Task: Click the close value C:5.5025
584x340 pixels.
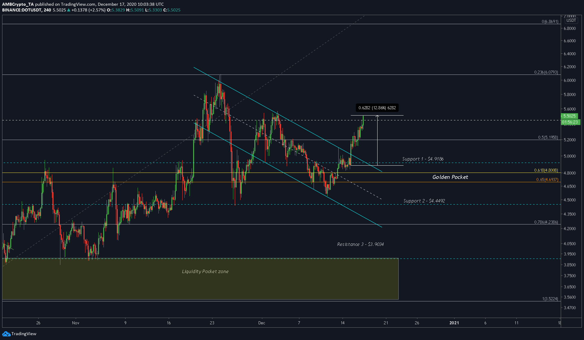Action: click(x=172, y=10)
